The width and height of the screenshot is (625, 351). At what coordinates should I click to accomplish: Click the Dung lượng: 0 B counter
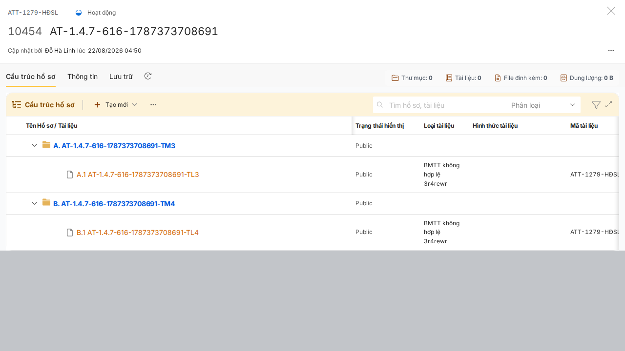(586, 78)
